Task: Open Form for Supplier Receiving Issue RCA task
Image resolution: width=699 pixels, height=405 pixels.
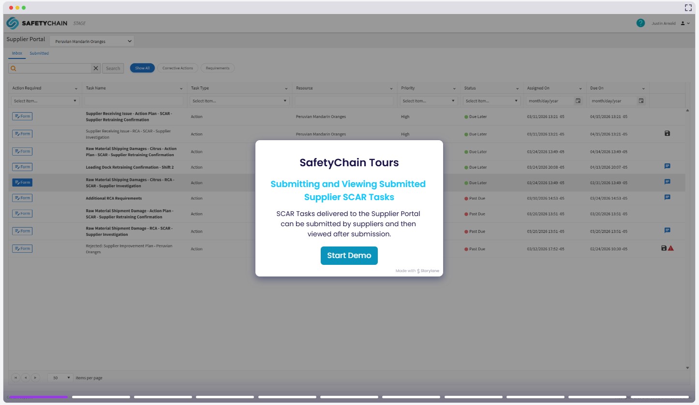Action: (22, 134)
